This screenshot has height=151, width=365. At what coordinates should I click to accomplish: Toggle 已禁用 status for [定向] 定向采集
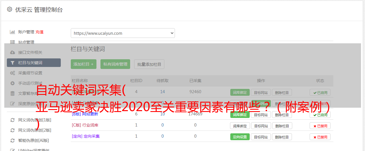click(320, 137)
